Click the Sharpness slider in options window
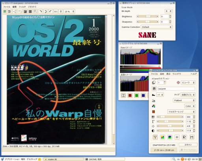 tap(148, 22)
